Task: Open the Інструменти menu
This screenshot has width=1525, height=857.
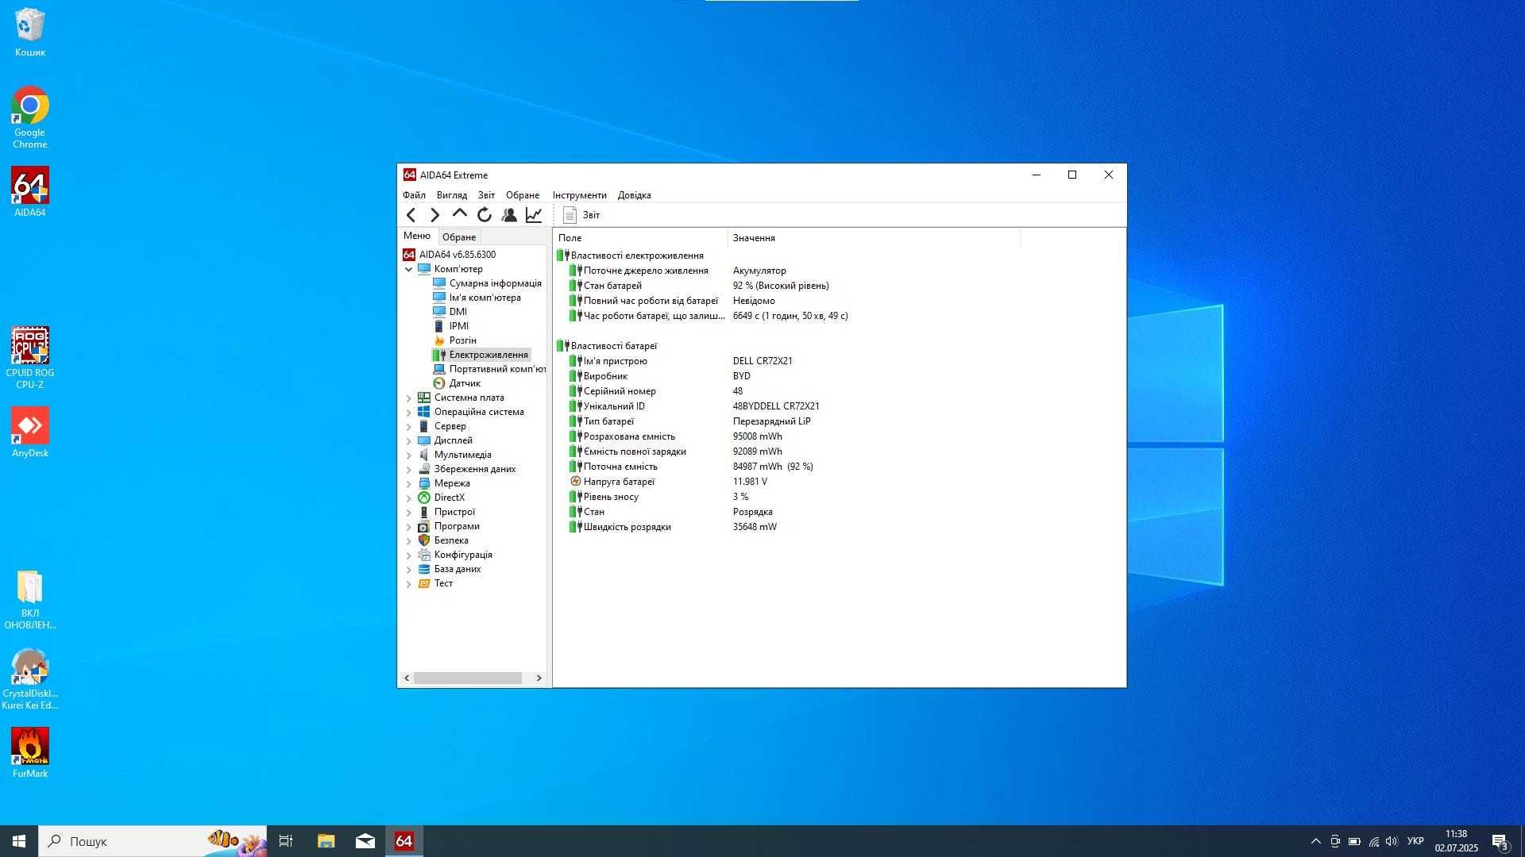Action: [579, 195]
